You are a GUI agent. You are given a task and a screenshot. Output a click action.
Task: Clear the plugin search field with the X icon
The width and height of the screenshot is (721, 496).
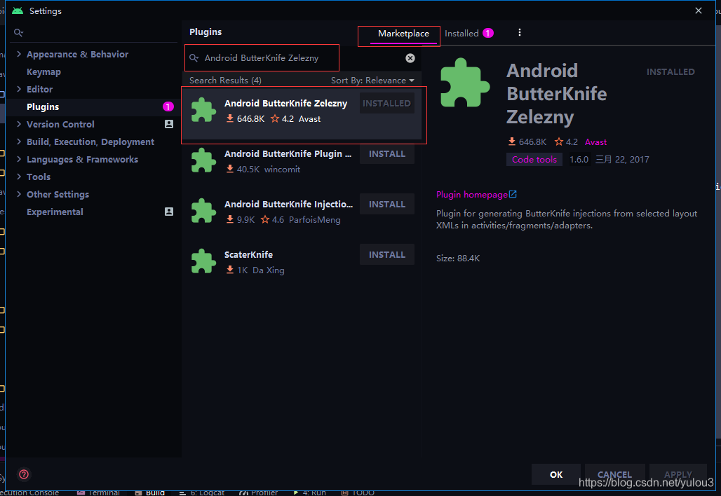(x=410, y=58)
